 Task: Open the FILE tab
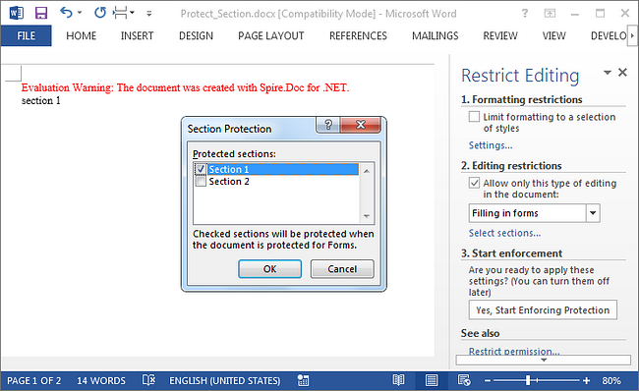click(27, 35)
